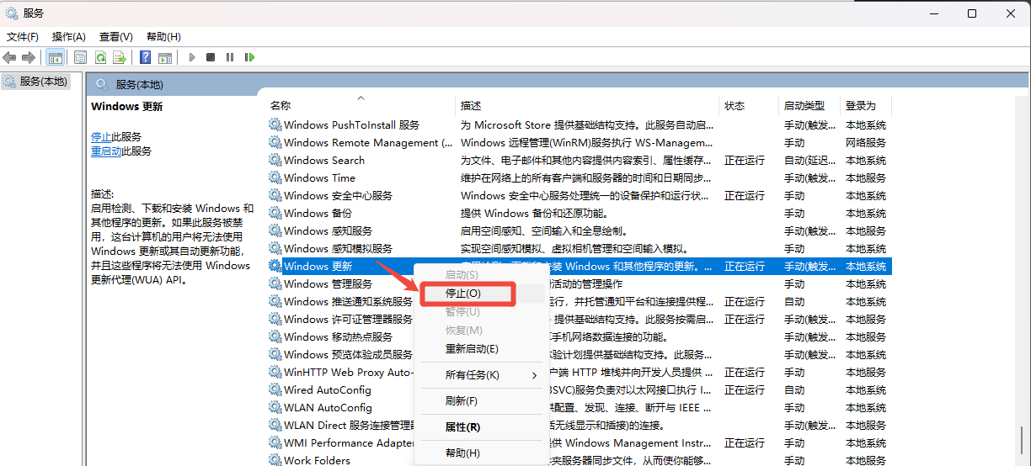
Task: Open the 查看(V) menu
Action: coord(116,36)
